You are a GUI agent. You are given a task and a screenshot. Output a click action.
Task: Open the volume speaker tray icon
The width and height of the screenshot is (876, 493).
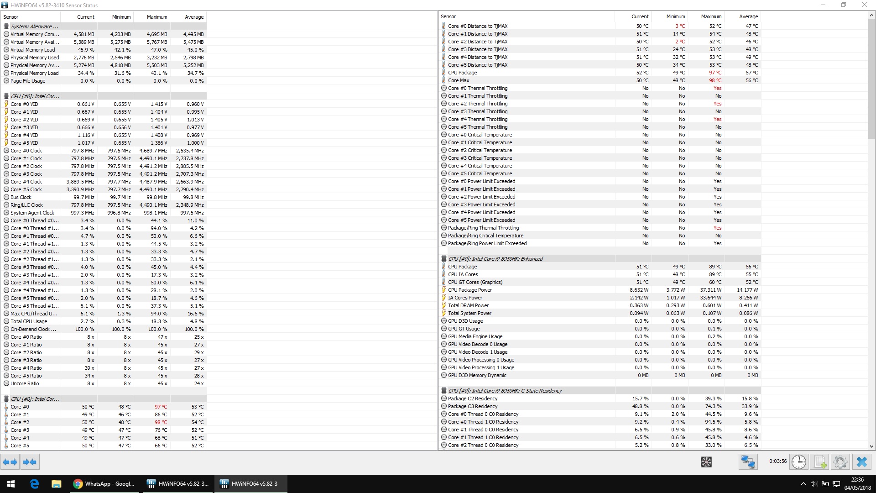tap(814, 484)
